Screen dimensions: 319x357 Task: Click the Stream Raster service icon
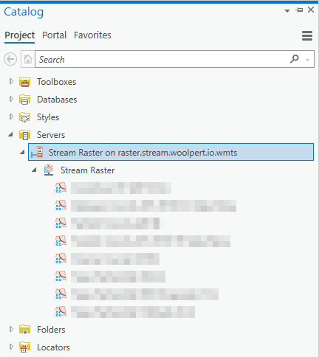[49, 170]
